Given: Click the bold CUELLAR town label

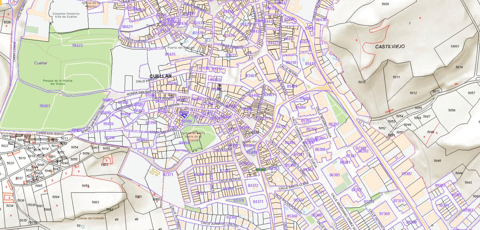Looking at the screenshot, I should point(161,76).
